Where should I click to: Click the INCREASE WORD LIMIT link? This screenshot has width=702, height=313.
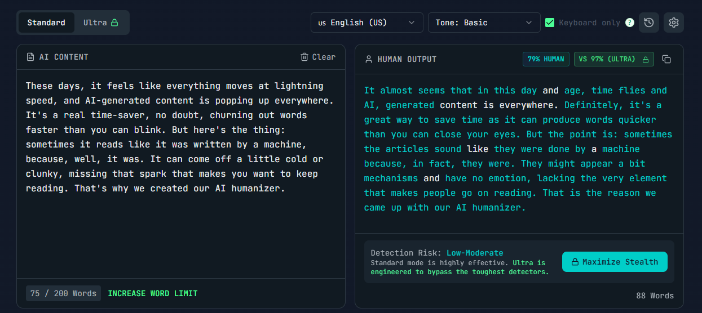tap(153, 293)
